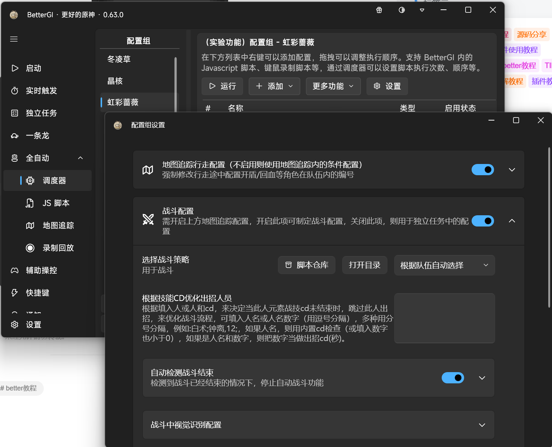Expand 战斗中视觉识别配置 section
The height and width of the screenshot is (447, 552).
coord(319,425)
